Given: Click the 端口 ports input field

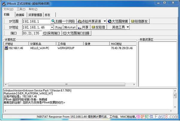Looking at the screenshot, I should point(32,33).
